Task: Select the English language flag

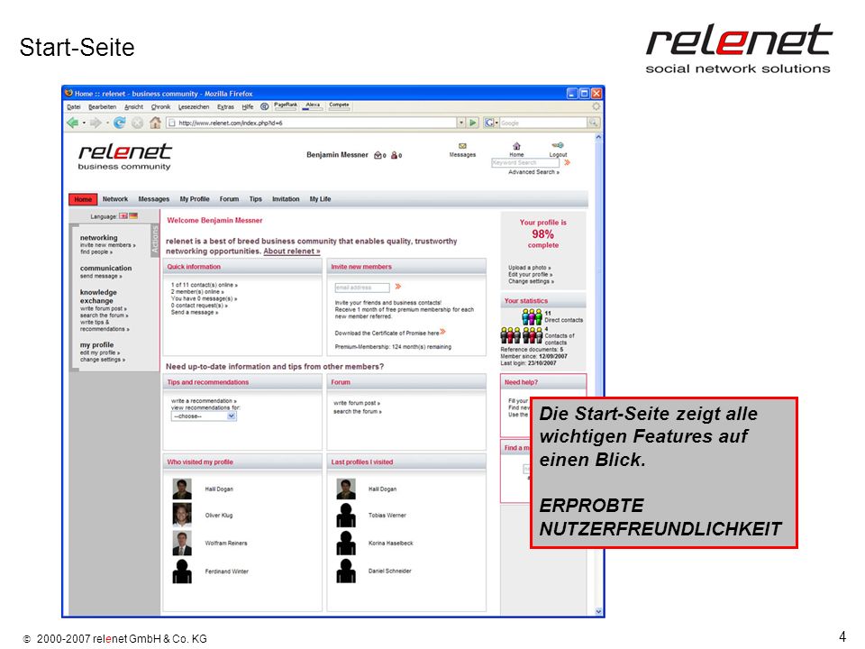Action: pyautogui.click(x=123, y=216)
